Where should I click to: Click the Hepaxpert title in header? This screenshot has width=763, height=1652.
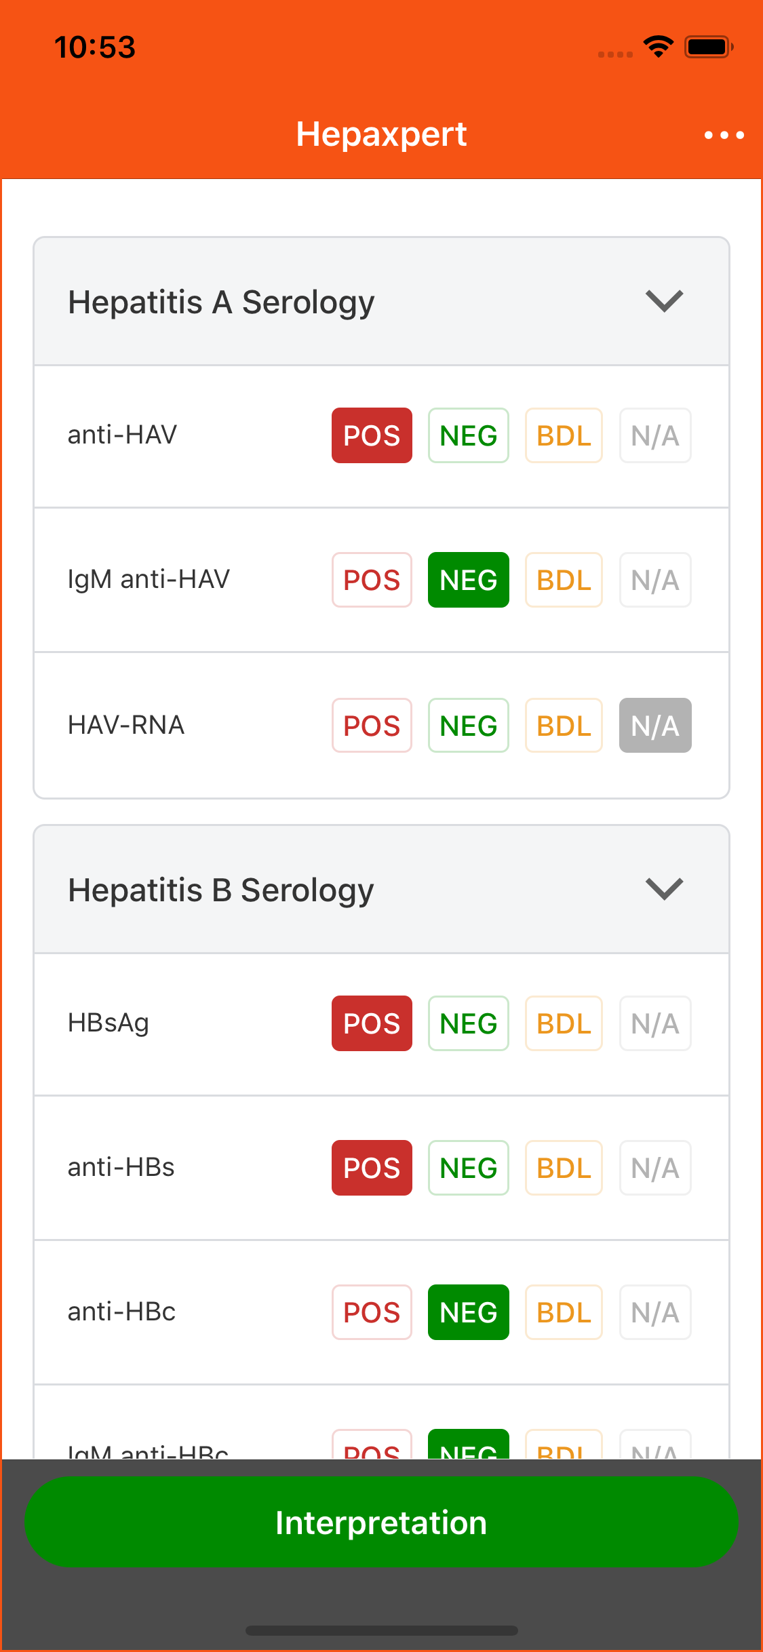point(381,134)
